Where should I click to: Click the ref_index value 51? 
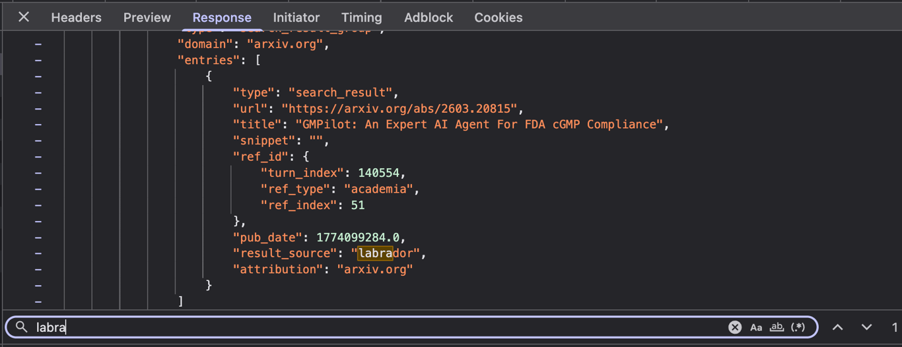(357, 205)
